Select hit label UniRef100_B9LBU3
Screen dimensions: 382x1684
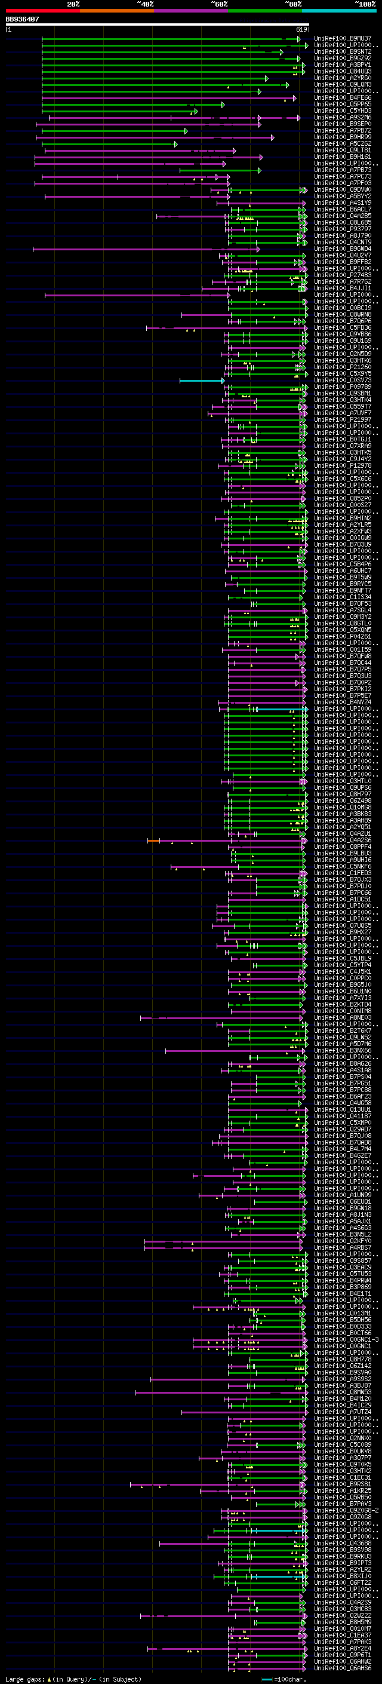click(343, 853)
